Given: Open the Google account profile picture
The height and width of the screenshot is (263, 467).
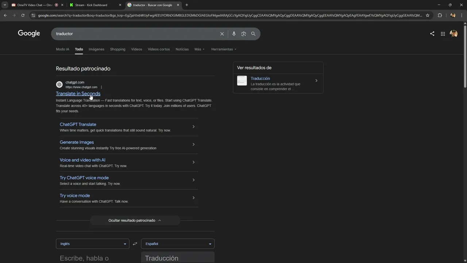Looking at the screenshot, I should 454,34.
